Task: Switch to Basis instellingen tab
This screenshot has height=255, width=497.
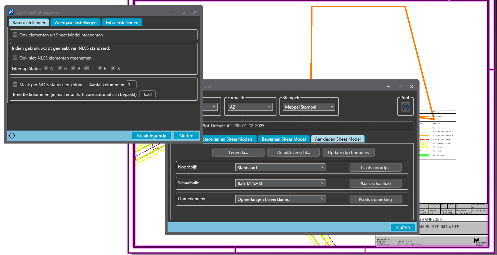Action: pos(29,22)
